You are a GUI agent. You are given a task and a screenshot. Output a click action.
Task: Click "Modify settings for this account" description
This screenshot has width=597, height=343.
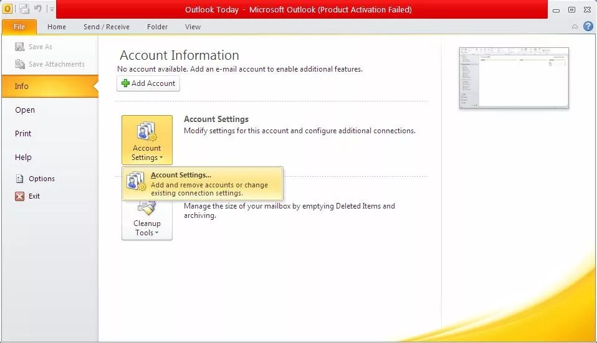point(300,131)
